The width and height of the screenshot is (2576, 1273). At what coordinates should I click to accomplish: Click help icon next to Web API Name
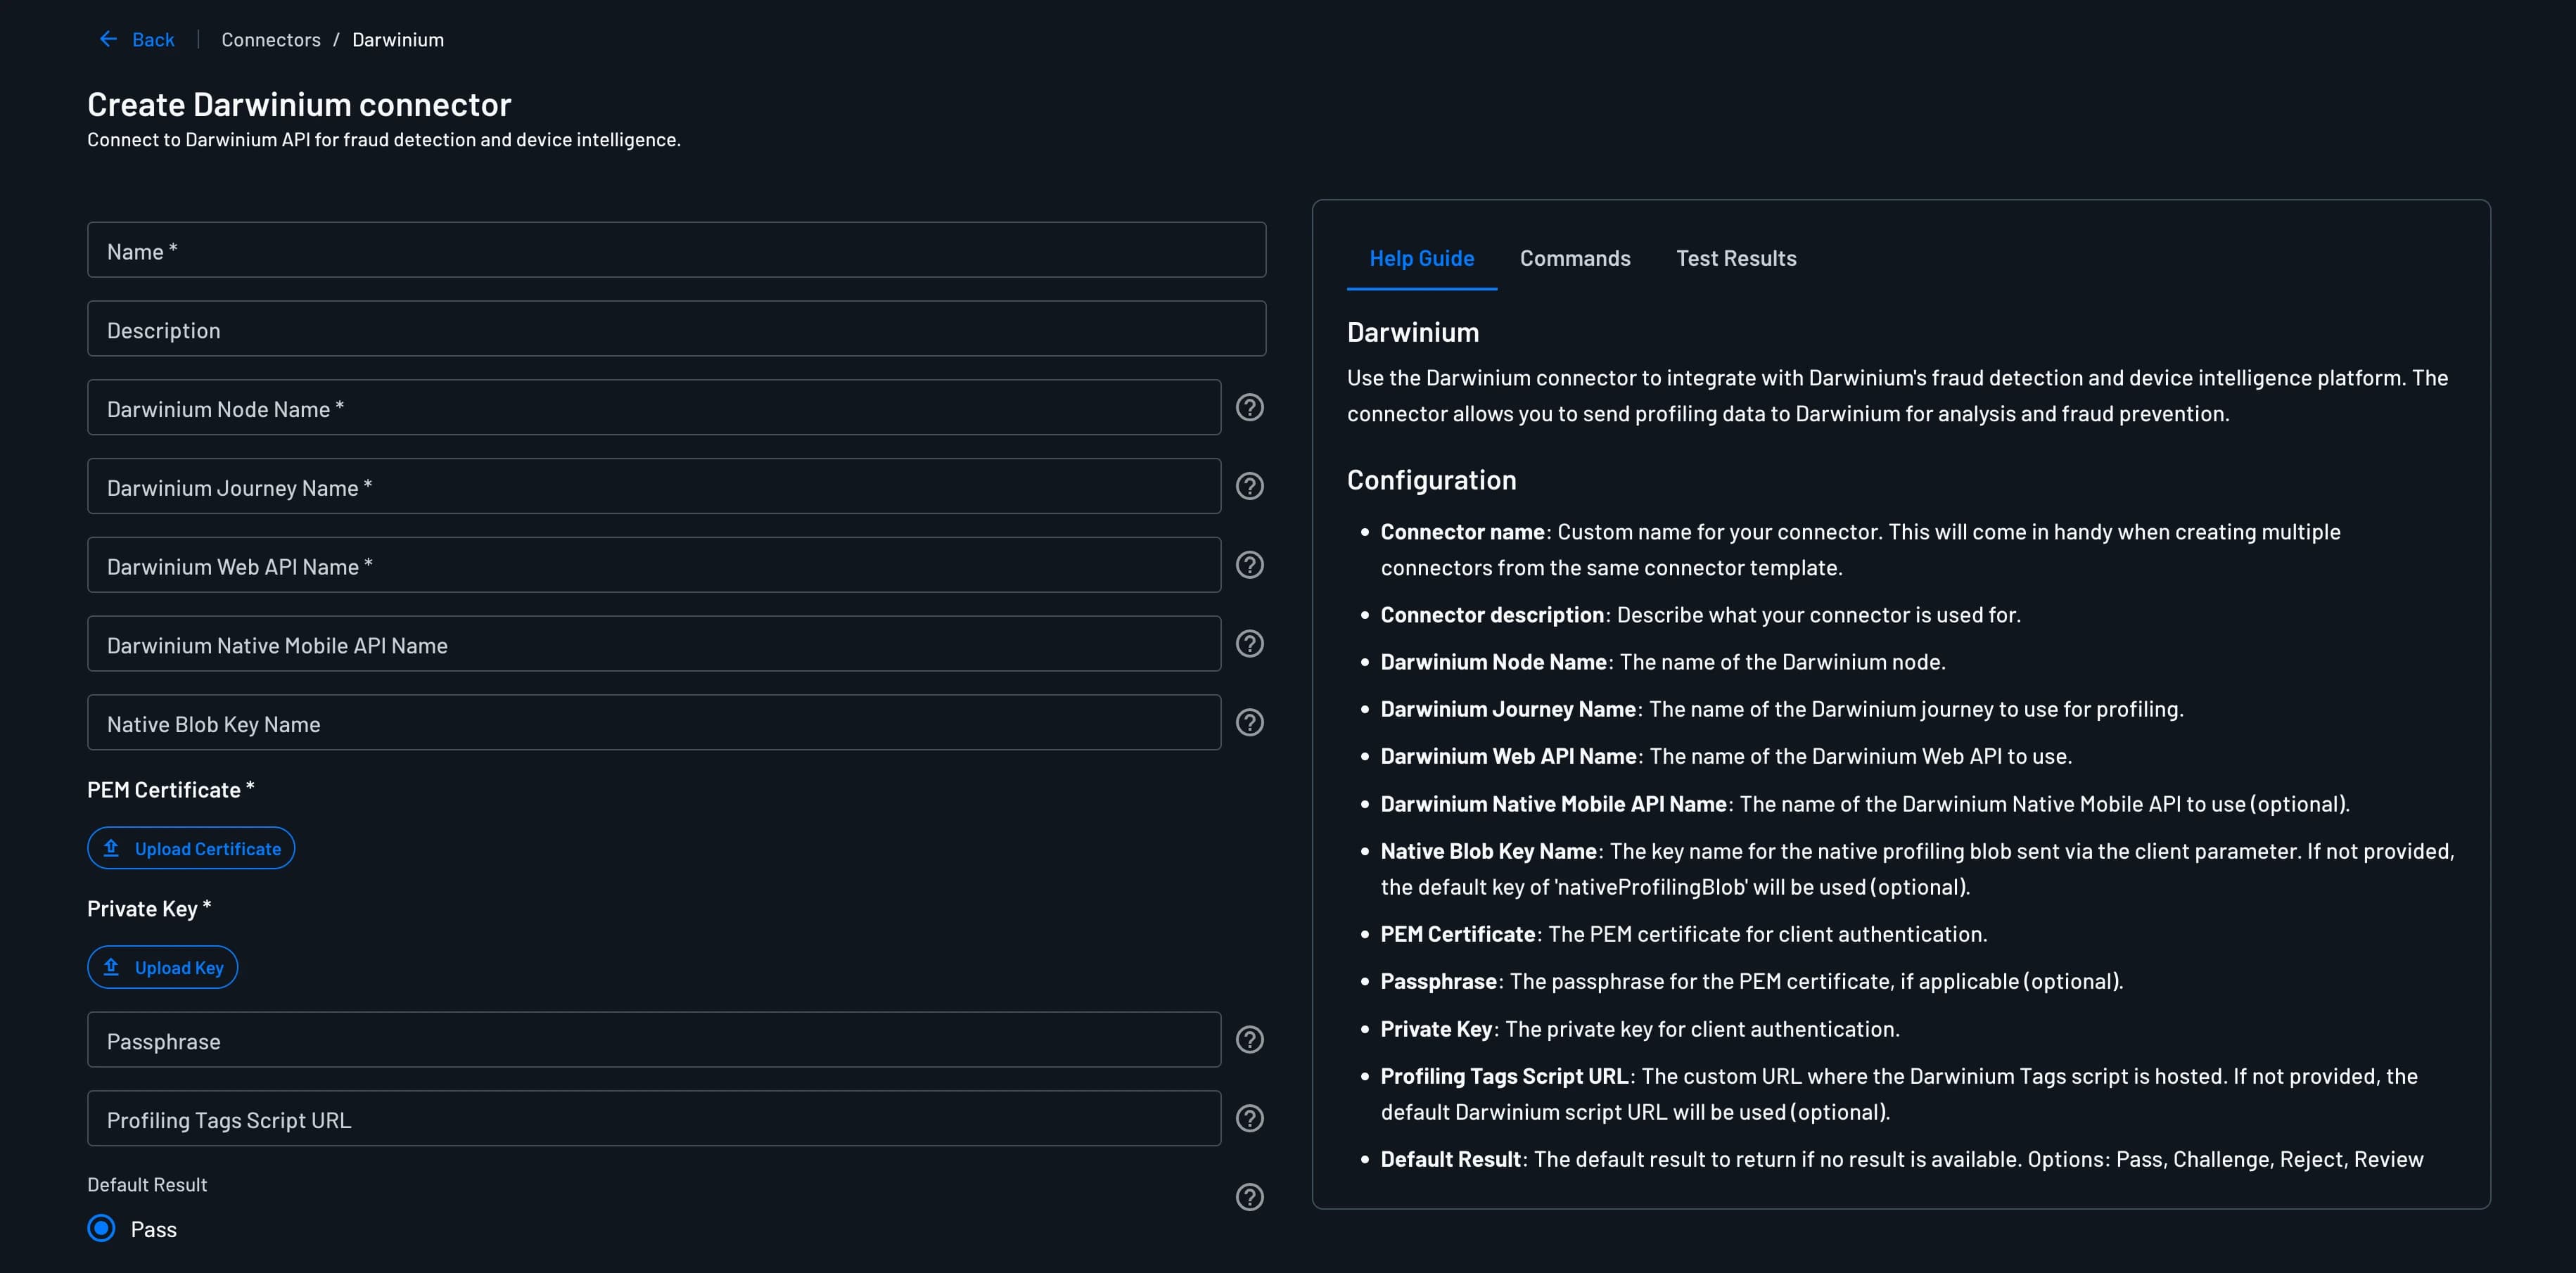pyautogui.click(x=1249, y=565)
